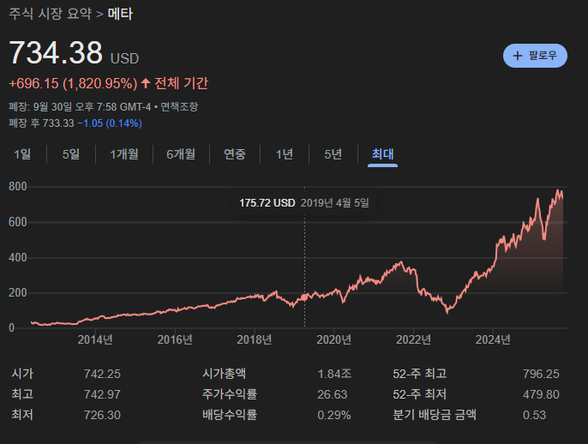Click the 팔로우 follow button
Screen dimensions: 588x444
[x=535, y=56]
